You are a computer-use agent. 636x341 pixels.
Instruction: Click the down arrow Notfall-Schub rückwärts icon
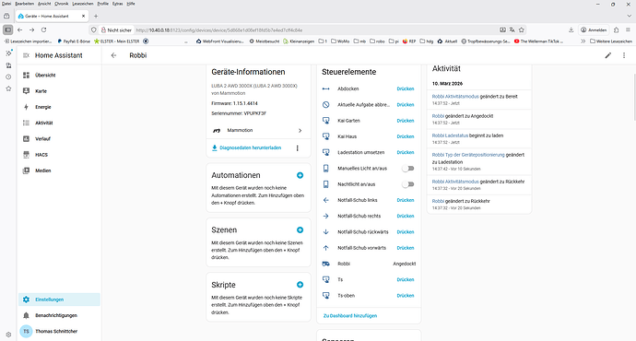pyautogui.click(x=325, y=232)
